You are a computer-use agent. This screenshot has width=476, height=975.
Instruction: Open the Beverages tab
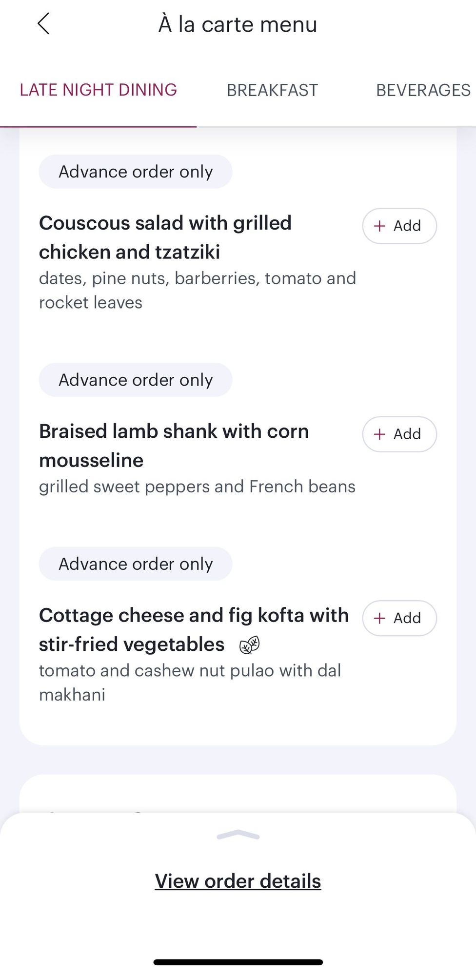tap(423, 90)
